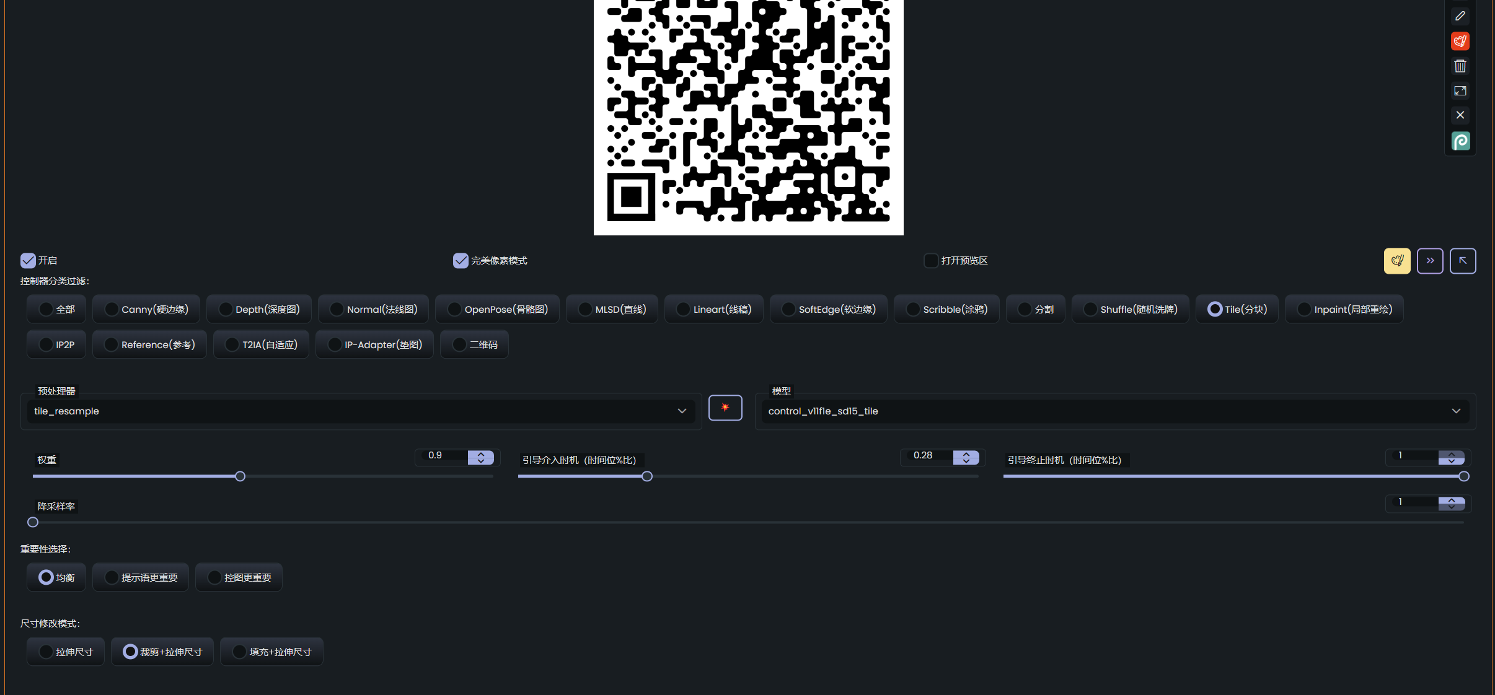1495x695 pixels.
Task: Click the pencil edit icon
Action: (1460, 16)
